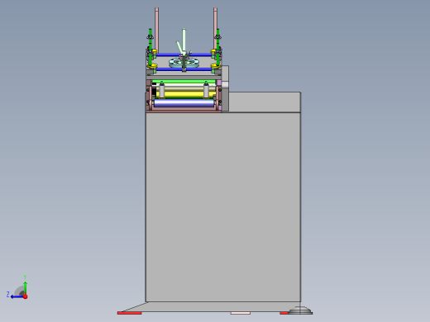
Task: Select the light cyan circular flange disc
Action: (x=184, y=63)
